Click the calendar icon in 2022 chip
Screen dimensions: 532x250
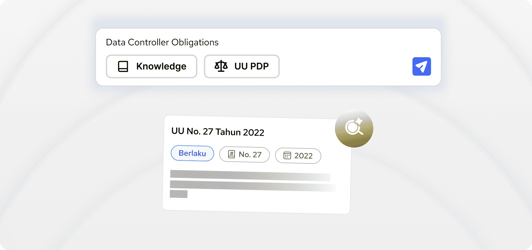click(x=287, y=156)
